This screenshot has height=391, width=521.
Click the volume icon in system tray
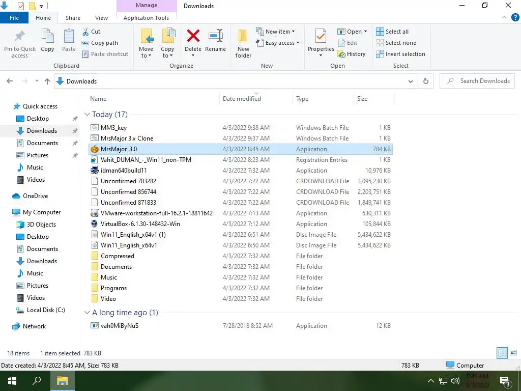tap(455, 381)
